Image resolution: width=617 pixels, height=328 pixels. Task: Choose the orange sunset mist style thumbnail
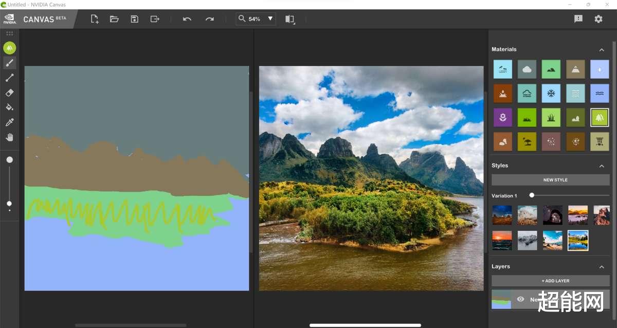click(x=578, y=215)
